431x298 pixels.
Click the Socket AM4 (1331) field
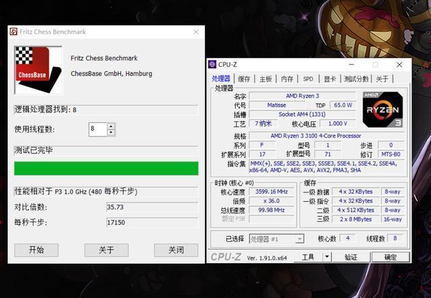pyautogui.click(x=302, y=114)
